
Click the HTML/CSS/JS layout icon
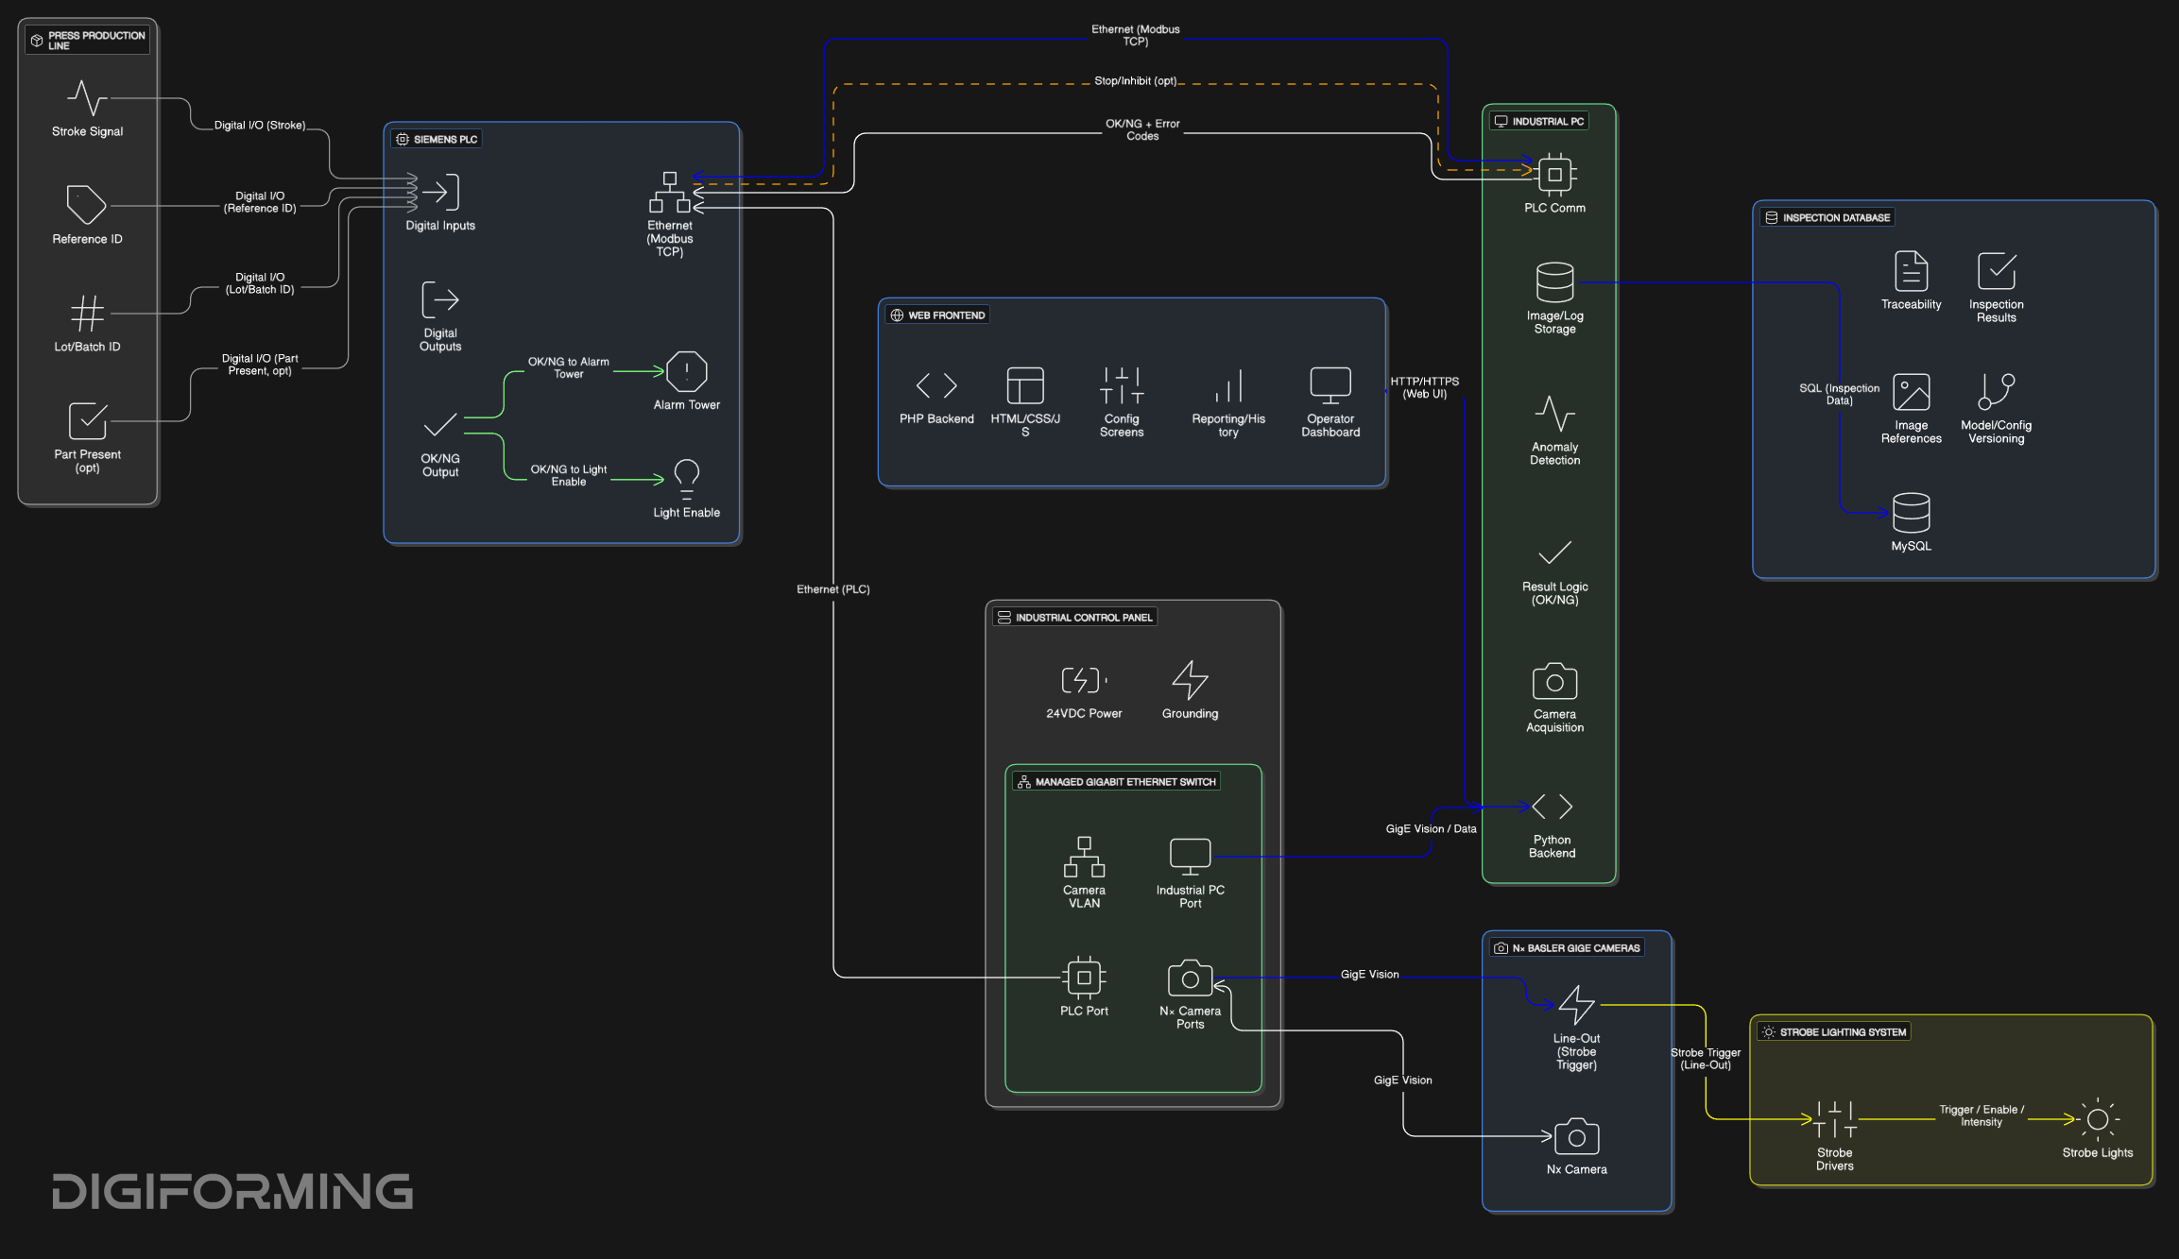[x=1025, y=386]
